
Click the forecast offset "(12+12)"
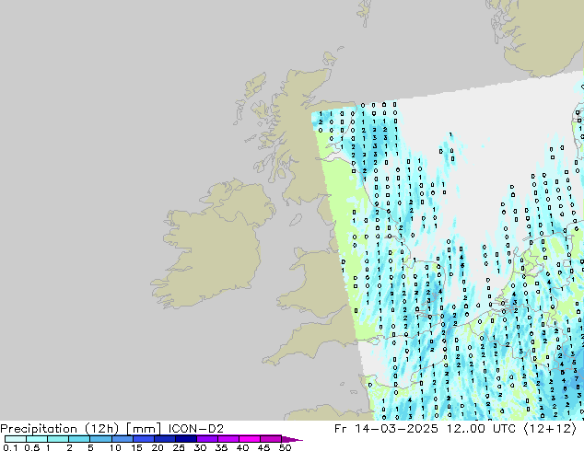(550, 429)
